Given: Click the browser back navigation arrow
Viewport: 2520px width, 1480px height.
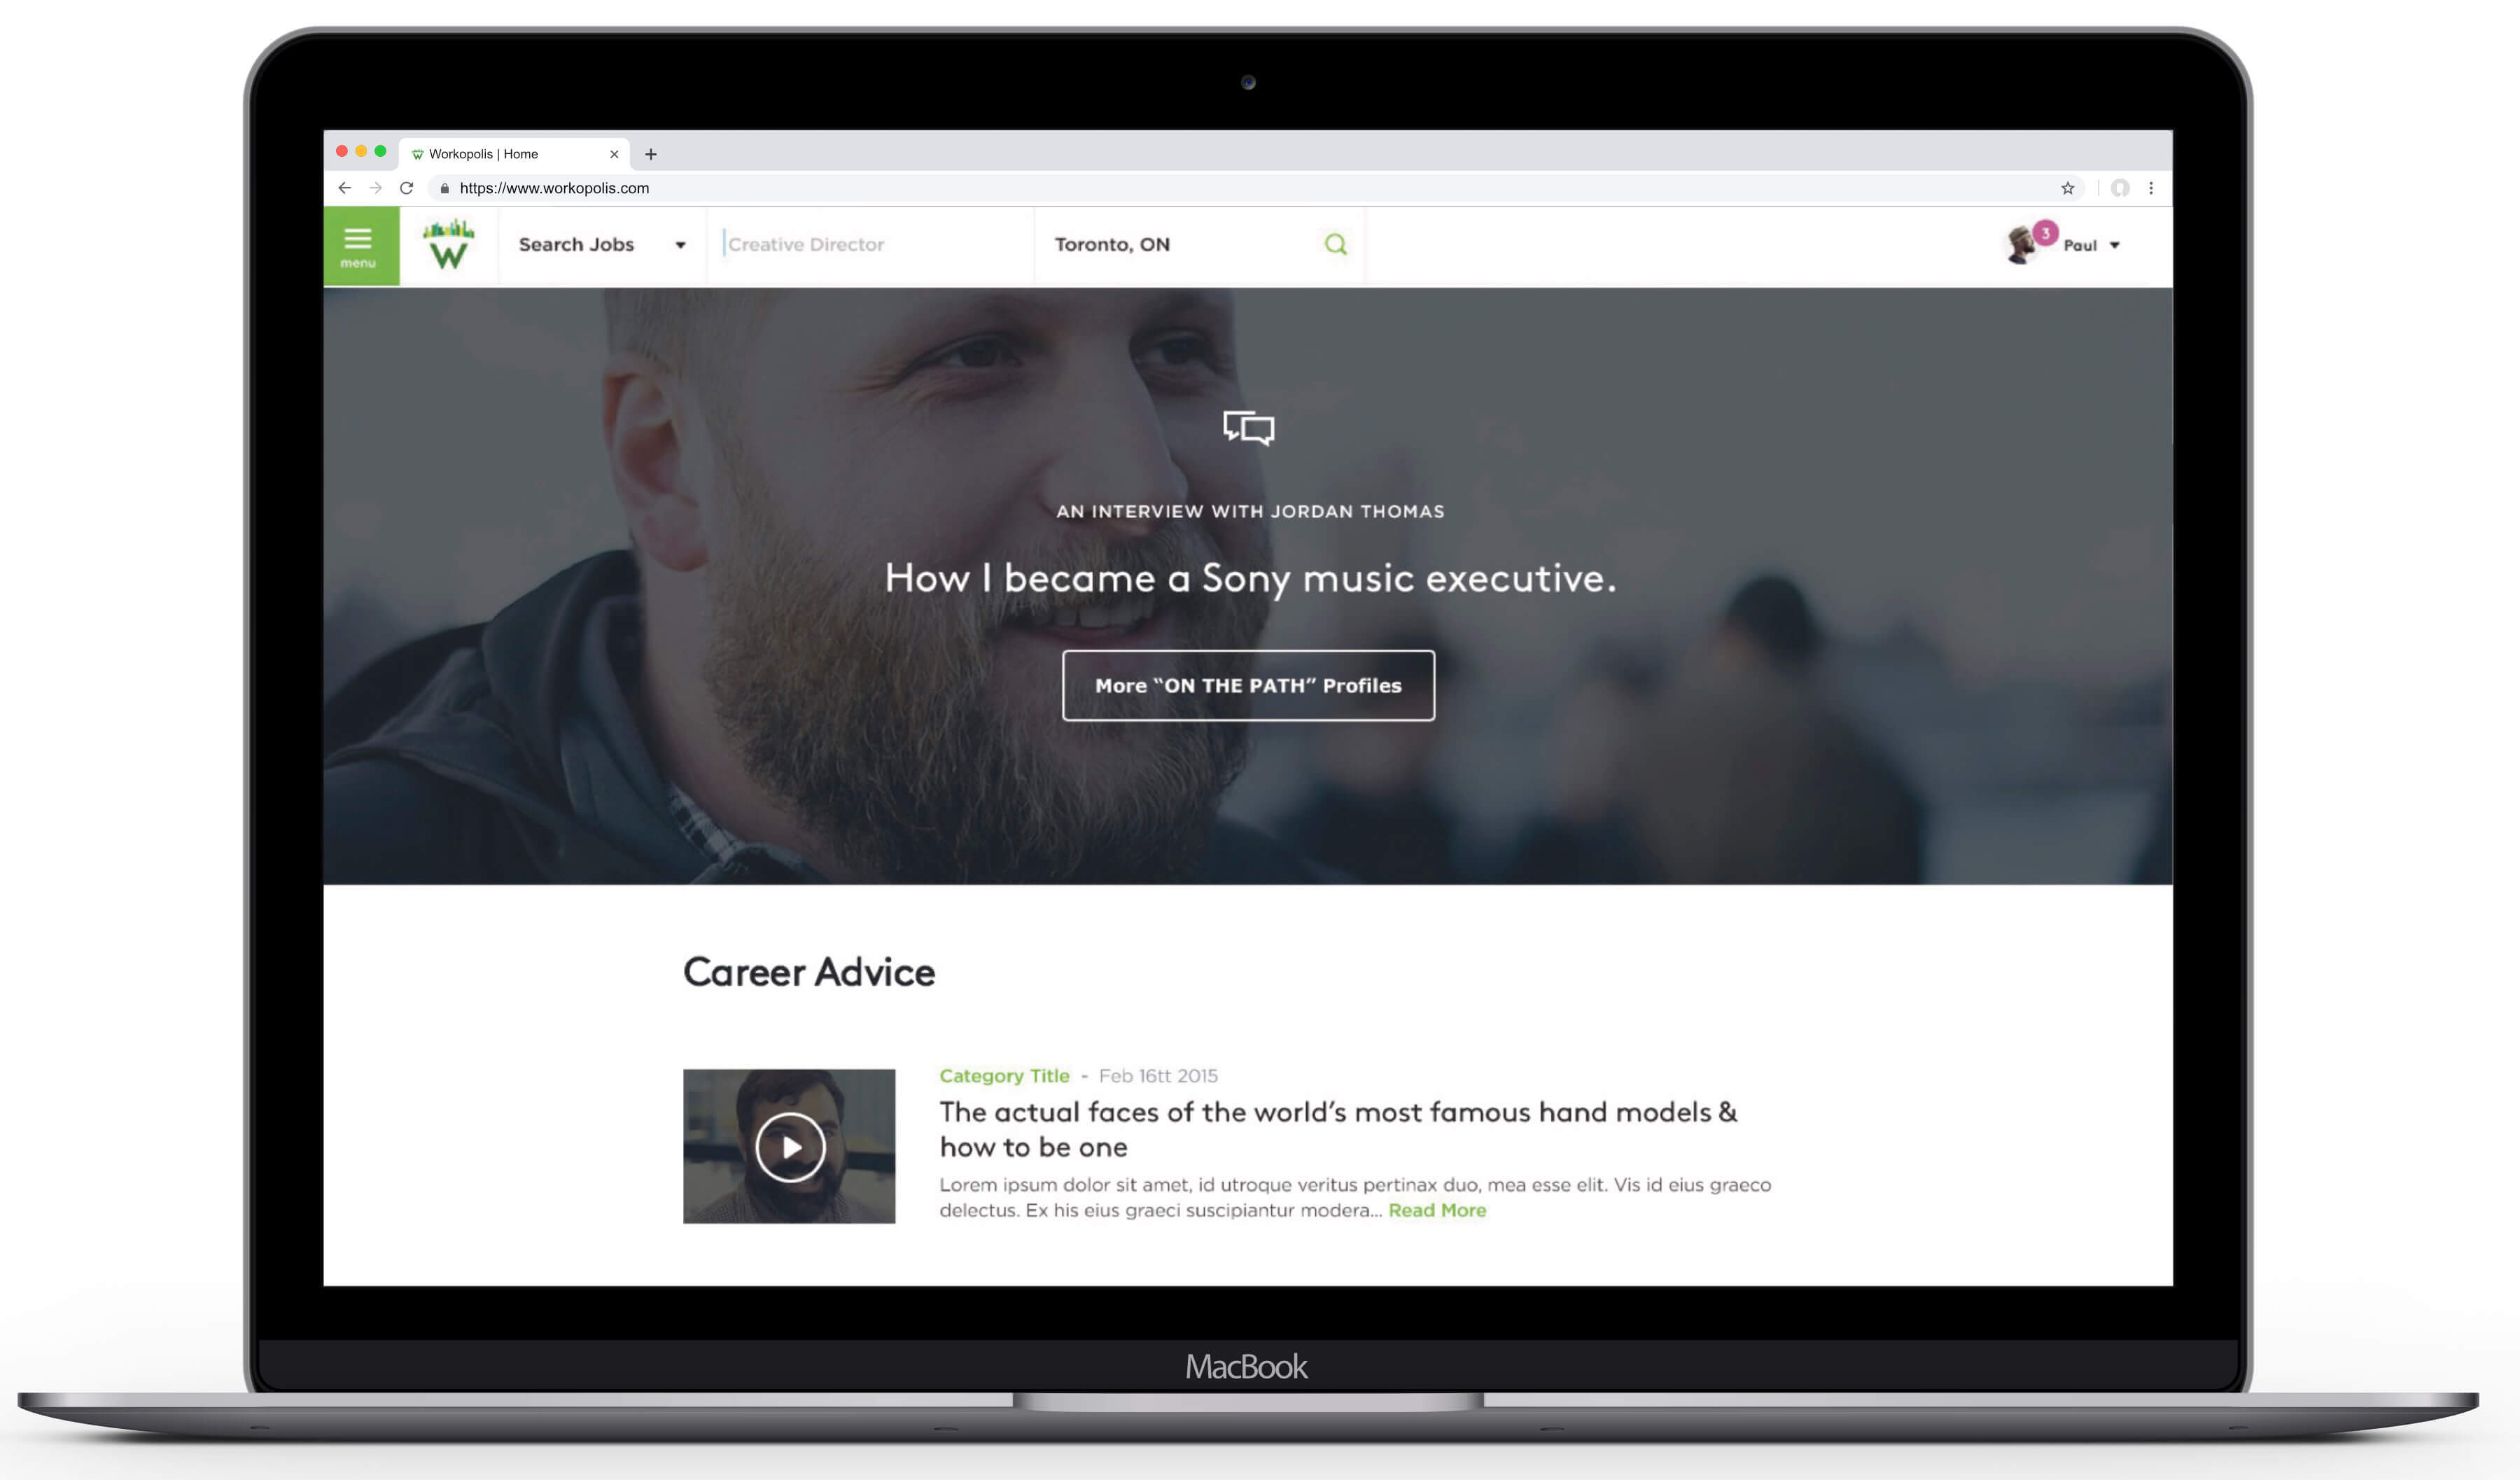Looking at the screenshot, I should pyautogui.click(x=344, y=187).
